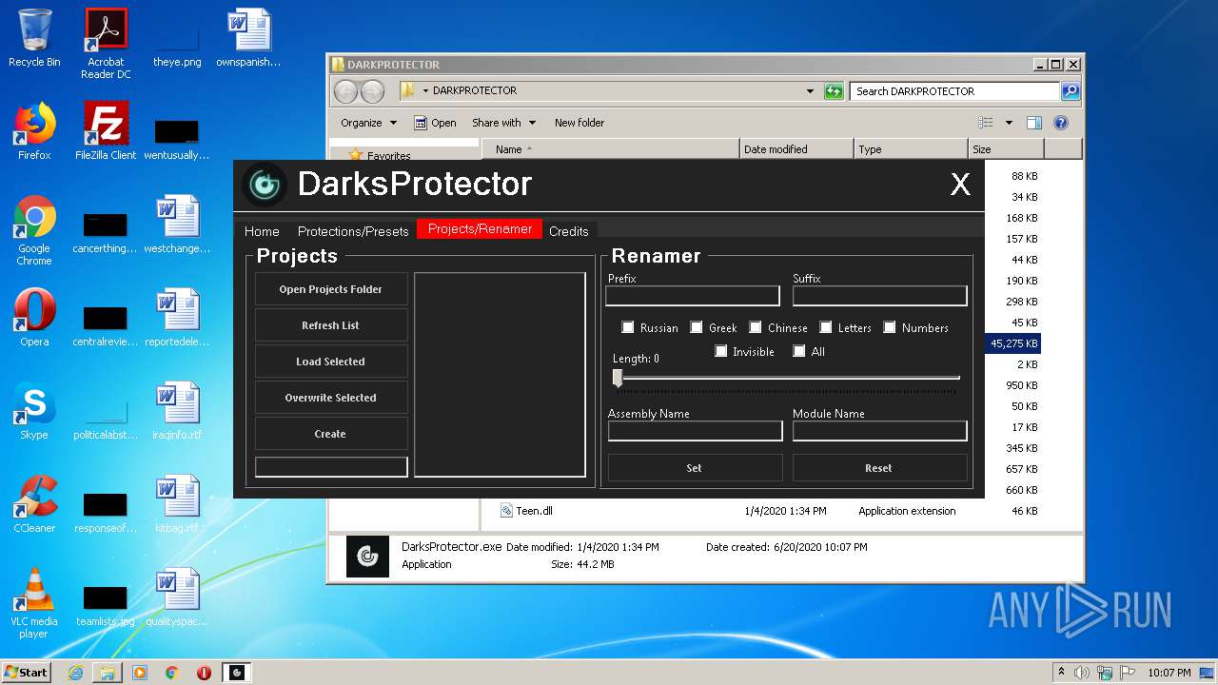Click the Load Selected button
Viewport: 1218px width, 685px height.
pyautogui.click(x=331, y=362)
